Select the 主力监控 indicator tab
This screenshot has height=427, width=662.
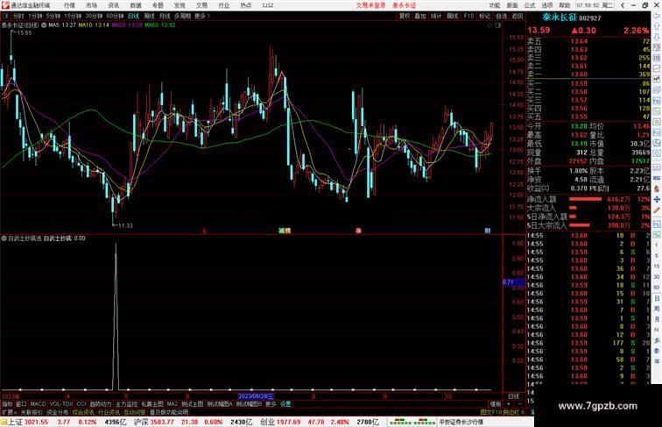tap(126, 404)
